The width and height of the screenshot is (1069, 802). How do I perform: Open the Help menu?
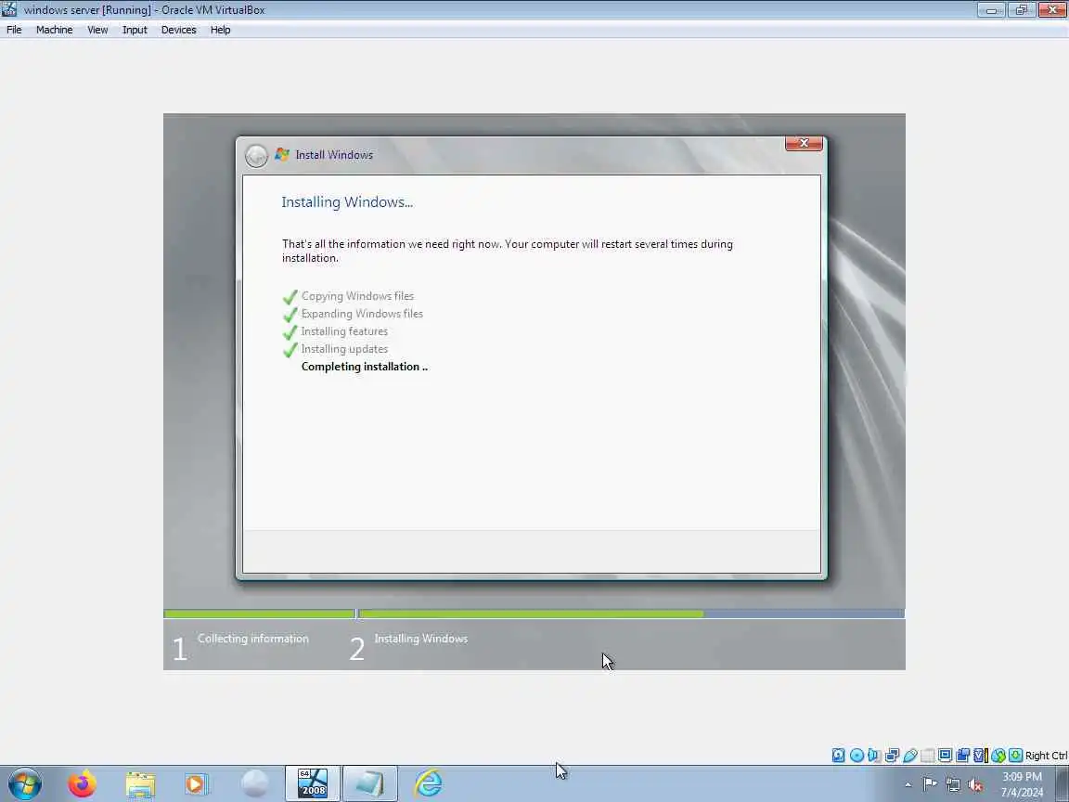click(x=220, y=30)
